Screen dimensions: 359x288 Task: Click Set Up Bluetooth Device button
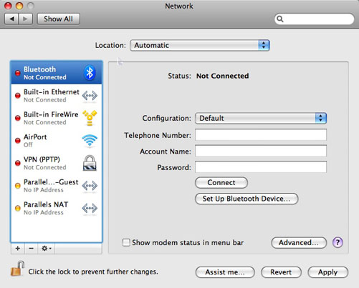coord(246,199)
